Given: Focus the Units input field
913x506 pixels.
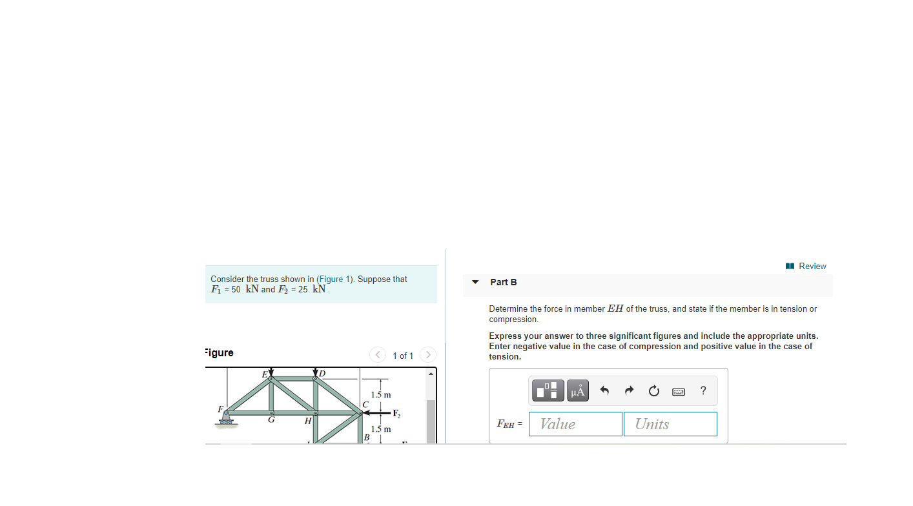Looking at the screenshot, I should (670, 424).
